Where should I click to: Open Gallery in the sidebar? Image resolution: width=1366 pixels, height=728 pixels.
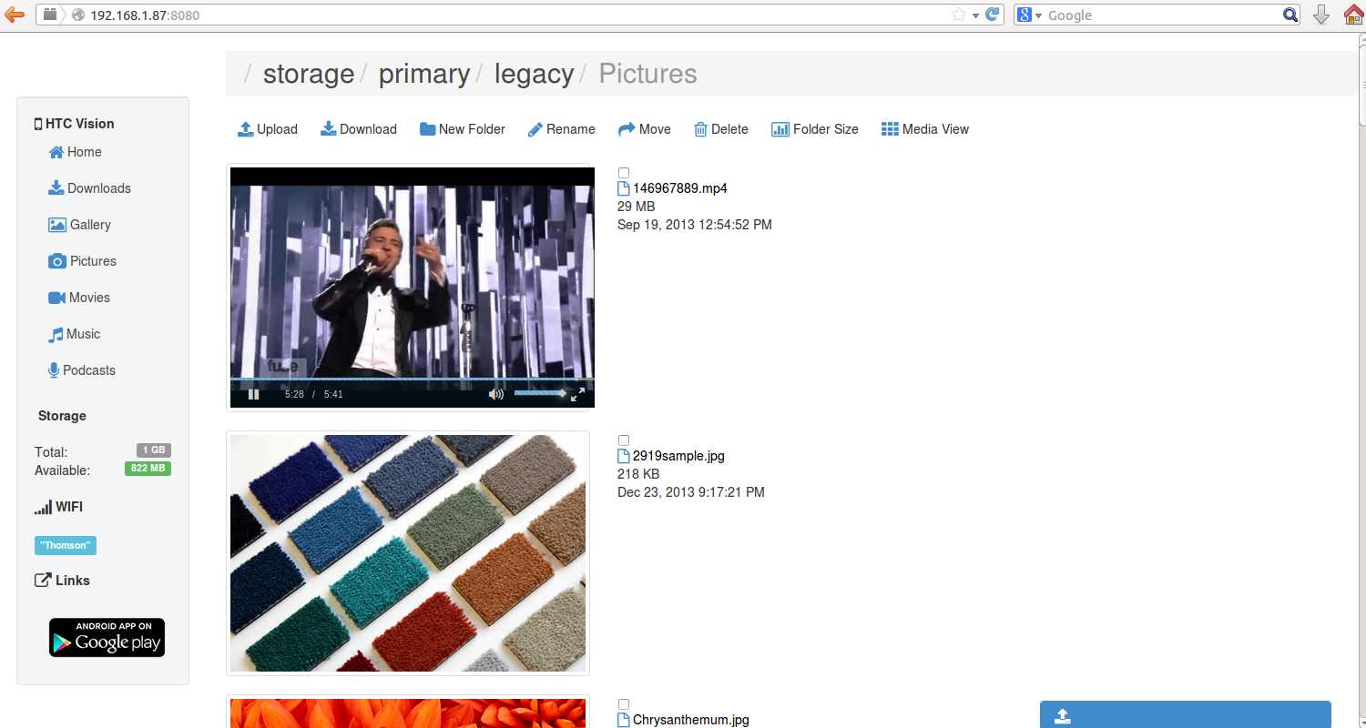tap(79, 225)
